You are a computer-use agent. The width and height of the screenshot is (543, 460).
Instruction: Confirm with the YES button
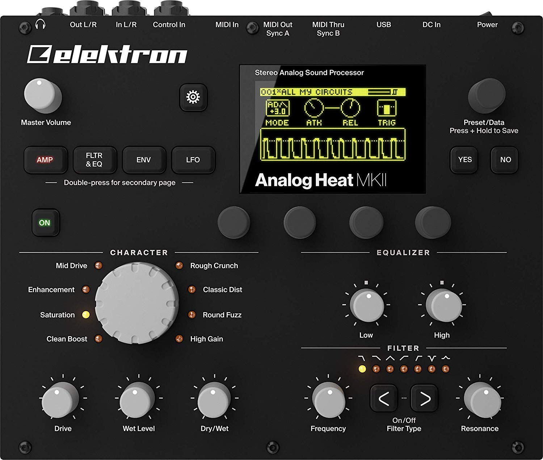tap(464, 160)
